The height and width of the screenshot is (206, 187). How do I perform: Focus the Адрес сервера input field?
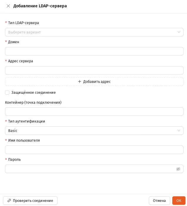[x=94, y=71]
